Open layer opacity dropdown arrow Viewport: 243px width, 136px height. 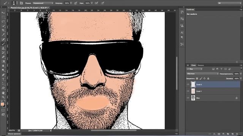click(x=241, y=74)
